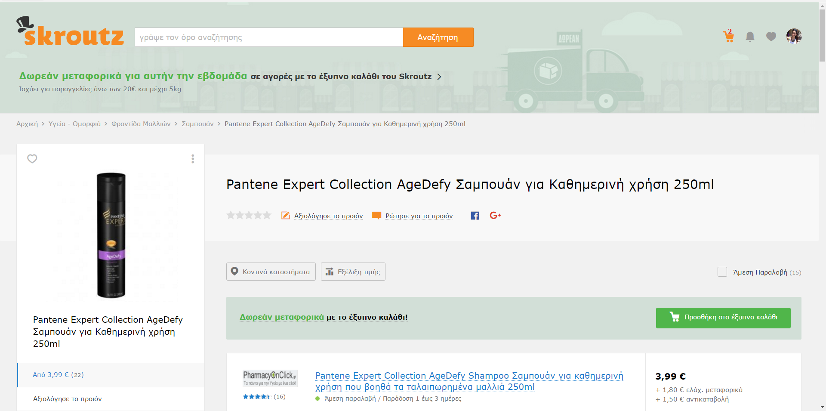Click Προσθήκη στο έξυπνο καλάθι button
This screenshot has width=826, height=411.
pos(723,318)
